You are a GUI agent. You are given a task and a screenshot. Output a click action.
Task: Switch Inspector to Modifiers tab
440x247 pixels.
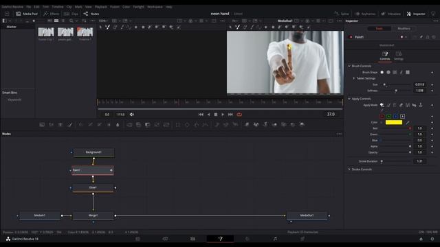pos(404,29)
